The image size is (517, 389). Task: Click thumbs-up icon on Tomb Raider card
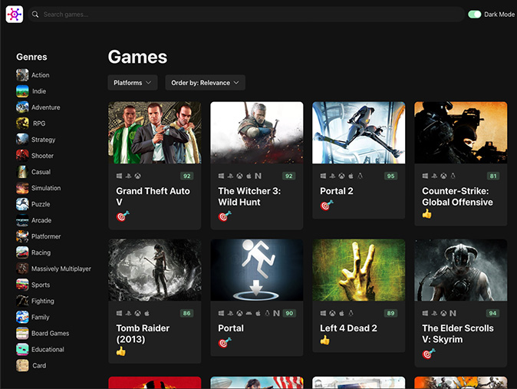pyautogui.click(x=121, y=351)
